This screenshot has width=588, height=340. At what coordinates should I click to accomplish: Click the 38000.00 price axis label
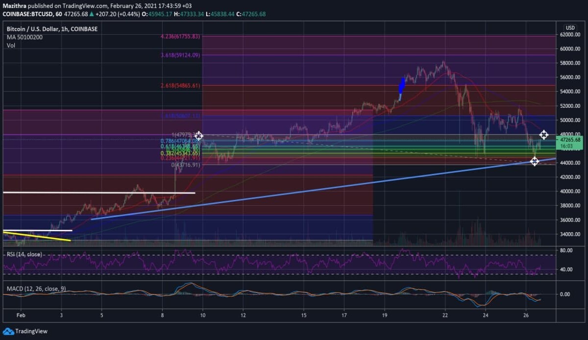pos(571,206)
